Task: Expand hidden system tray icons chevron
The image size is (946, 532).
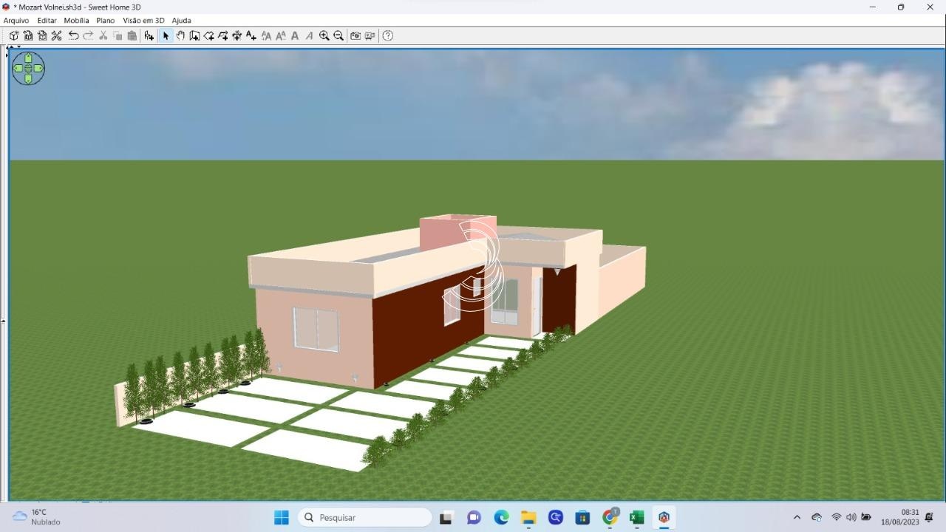Action: pos(797,517)
